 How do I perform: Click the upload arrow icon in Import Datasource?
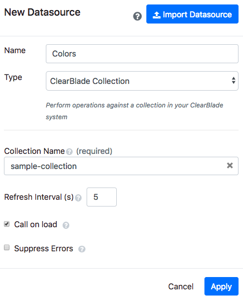[x=156, y=15]
